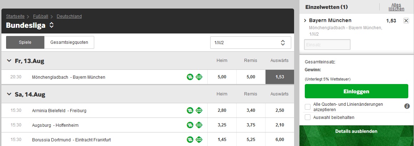414x146 pixels.
Task: Open Arminia Bielefeld - Freiburg match
Action: (x=59, y=111)
